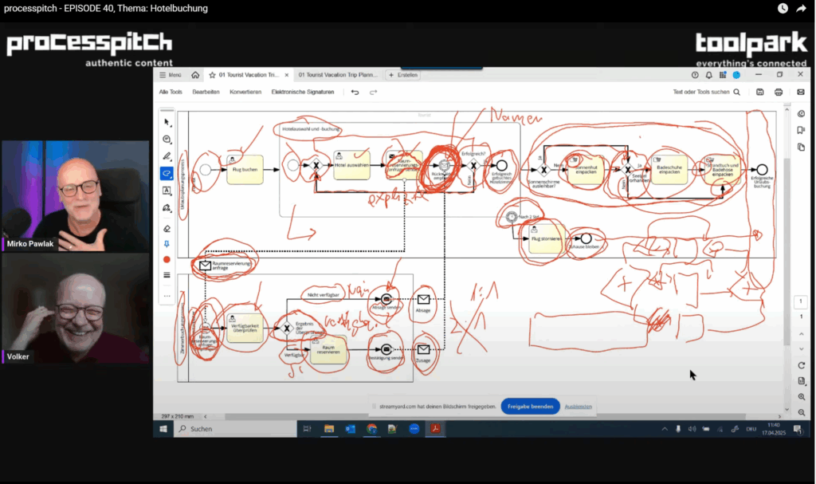Click the save disk icon
816x484 pixels.
click(x=760, y=92)
